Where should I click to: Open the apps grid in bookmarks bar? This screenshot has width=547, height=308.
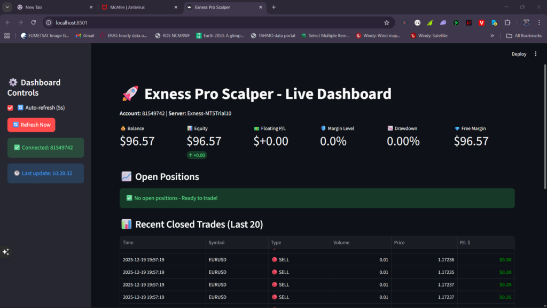[7, 36]
